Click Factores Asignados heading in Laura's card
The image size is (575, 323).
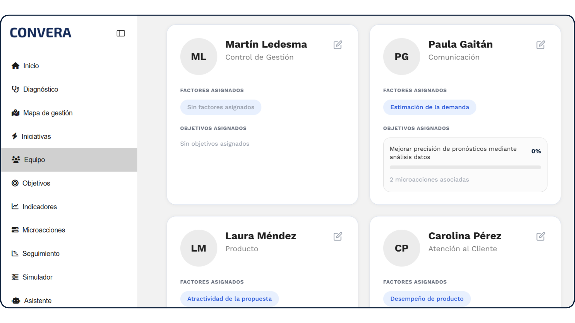(212, 282)
